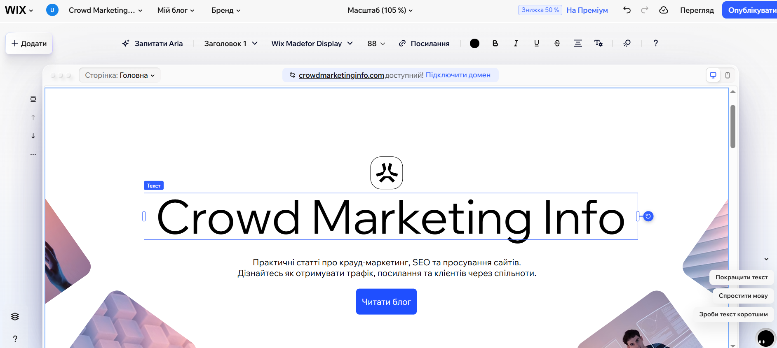Image resolution: width=777 pixels, height=348 pixels.
Task: Collapse the AI suggestions chevron
Action: tap(766, 259)
